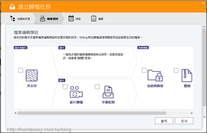Tick the compression (壓縮) checkbox
The width and height of the screenshot is (207, 133).
point(176,70)
